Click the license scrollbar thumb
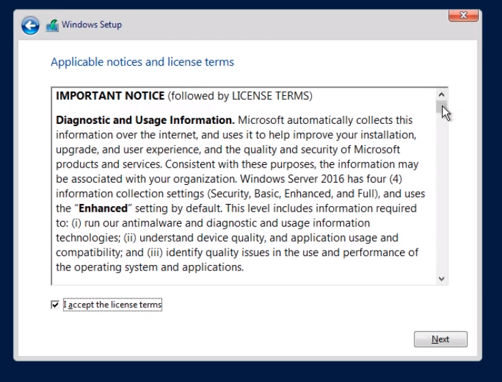 tap(442, 107)
